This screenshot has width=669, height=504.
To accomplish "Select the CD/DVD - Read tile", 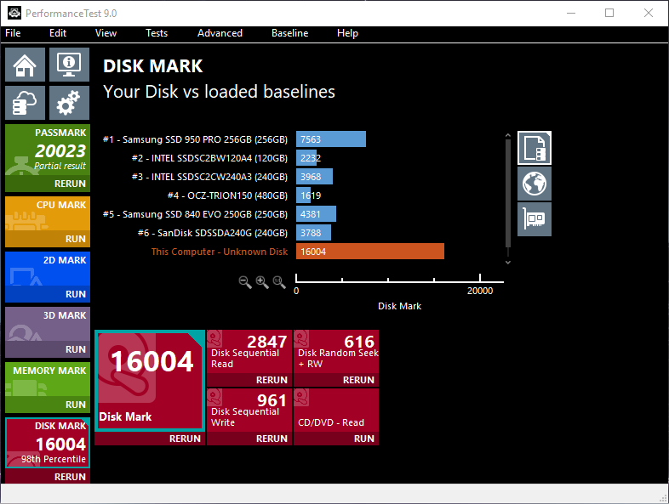I will pos(336,411).
